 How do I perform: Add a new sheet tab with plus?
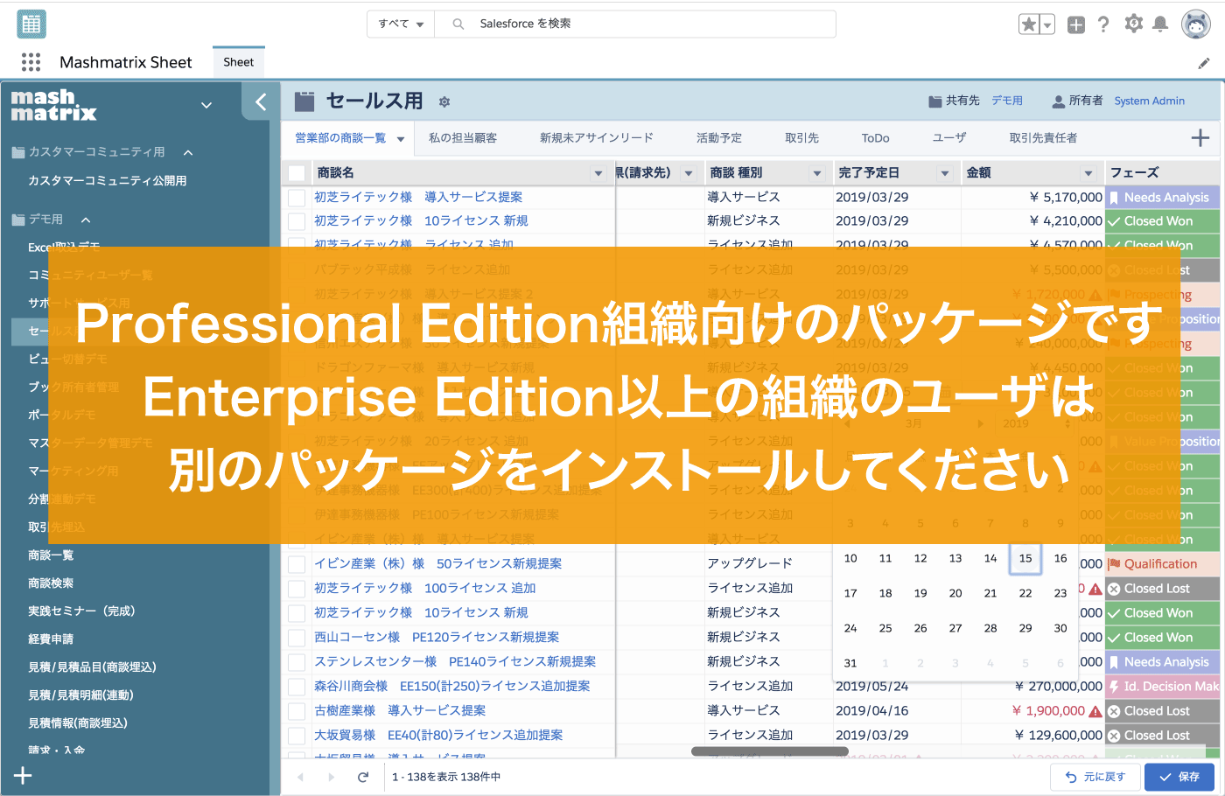coord(1200,137)
